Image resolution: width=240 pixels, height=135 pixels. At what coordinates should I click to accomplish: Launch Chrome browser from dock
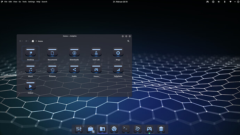(x=114, y=129)
